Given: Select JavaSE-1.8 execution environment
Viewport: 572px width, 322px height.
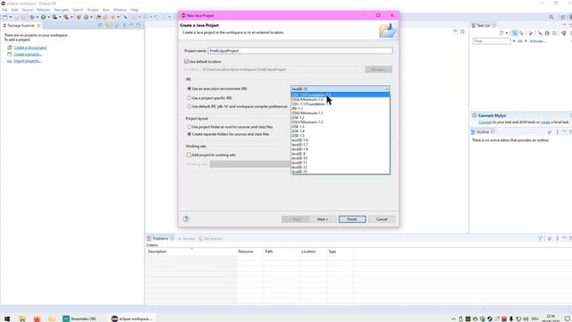Looking at the screenshot, I should (x=340, y=149).
